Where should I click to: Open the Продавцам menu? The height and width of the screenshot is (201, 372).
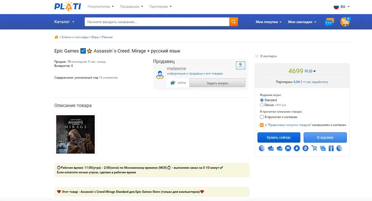132,7
